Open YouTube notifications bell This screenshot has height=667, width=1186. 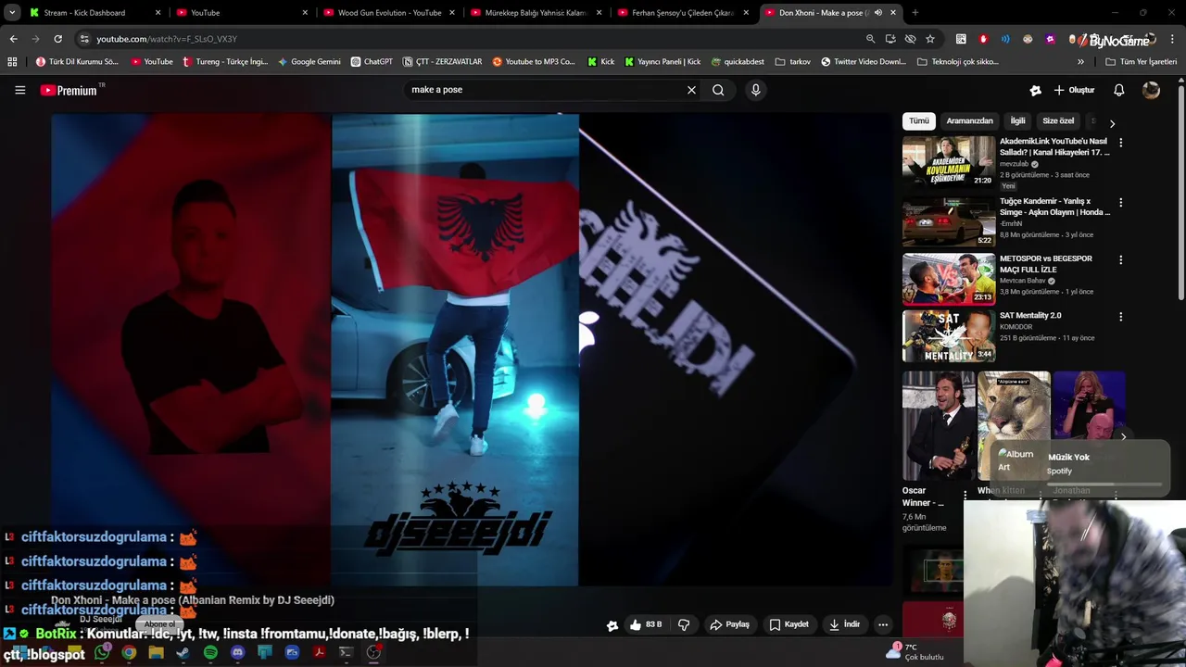(1118, 90)
